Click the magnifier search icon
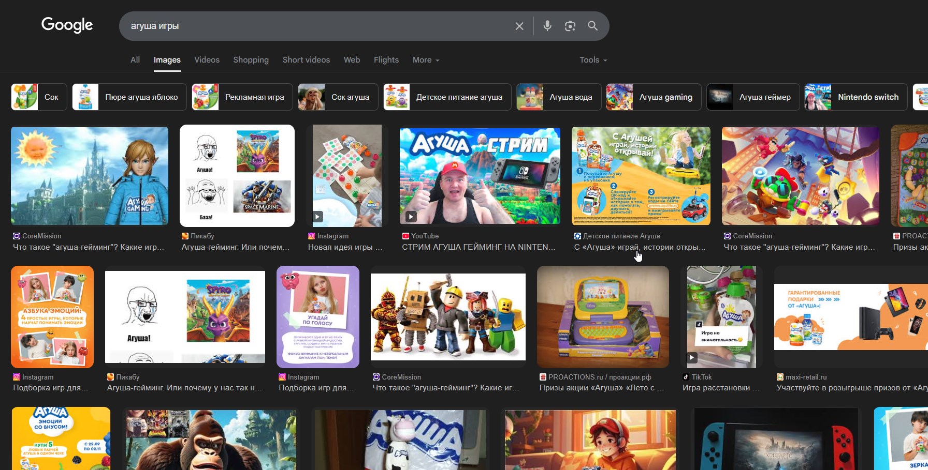928x470 pixels. tap(593, 26)
